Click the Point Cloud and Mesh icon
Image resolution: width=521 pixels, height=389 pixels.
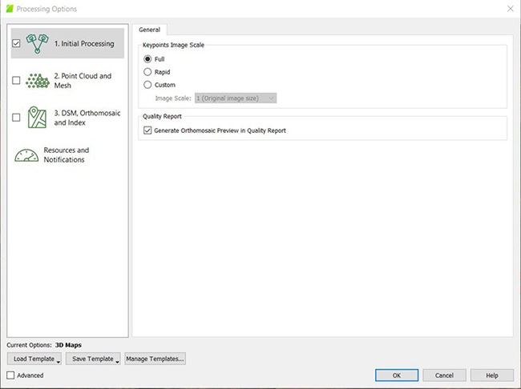[x=38, y=81]
